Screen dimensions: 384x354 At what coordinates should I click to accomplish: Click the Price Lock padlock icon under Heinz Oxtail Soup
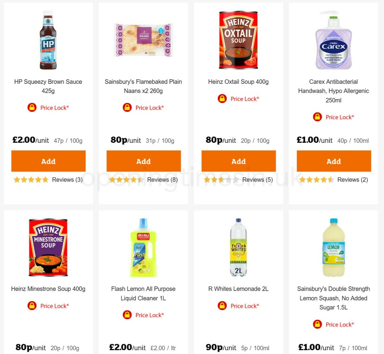(x=222, y=99)
